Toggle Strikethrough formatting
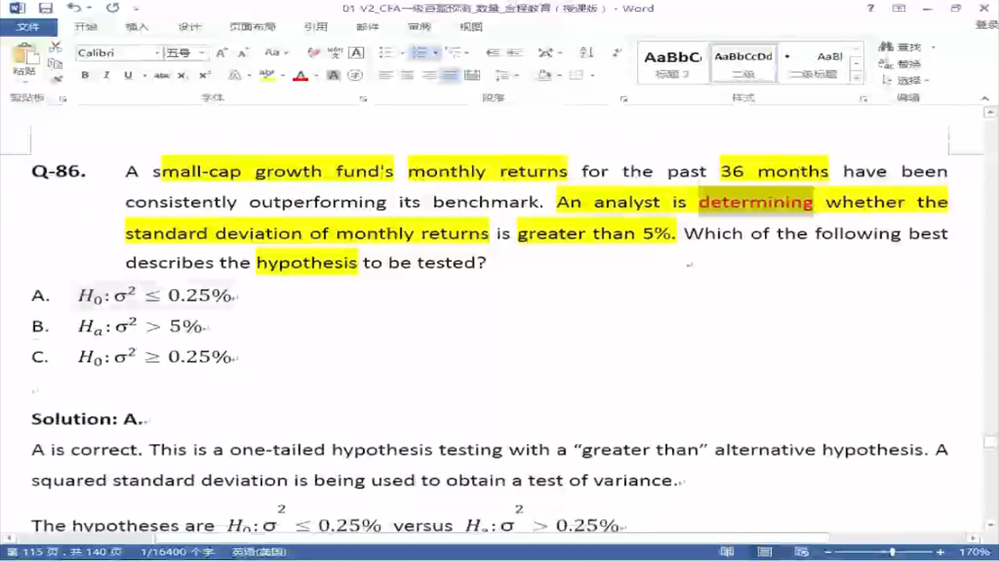Image resolution: width=999 pixels, height=561 pixels. pos(161,76)
